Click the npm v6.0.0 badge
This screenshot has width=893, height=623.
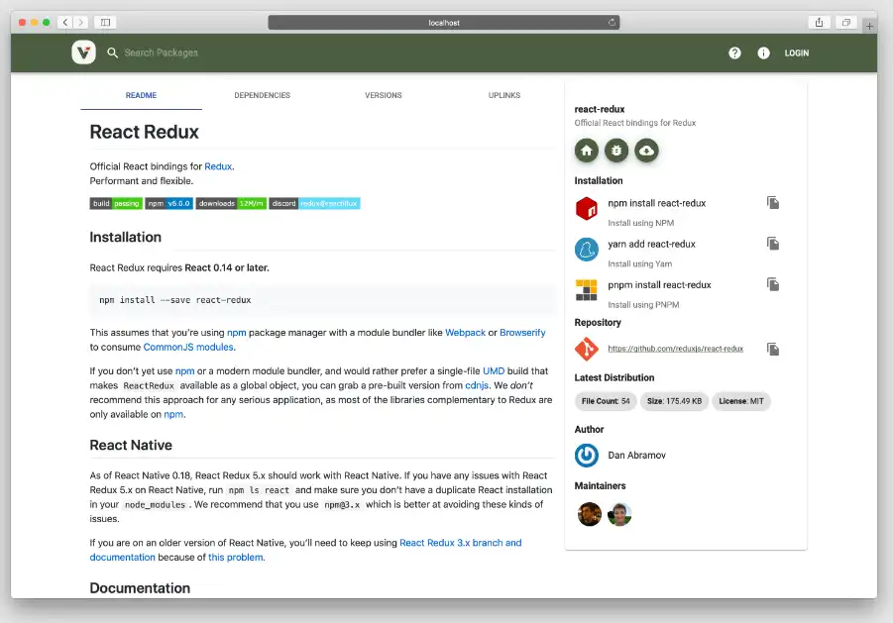[x=169, y=203]
